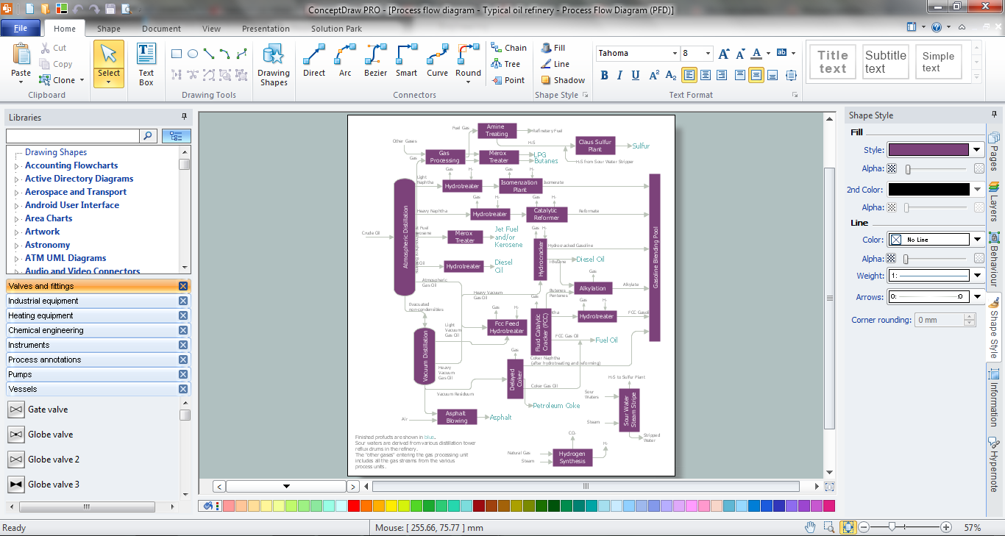Switch to the Shape ribbon tab
This screenshot has height=536, width=1005.
pos(109,29)
